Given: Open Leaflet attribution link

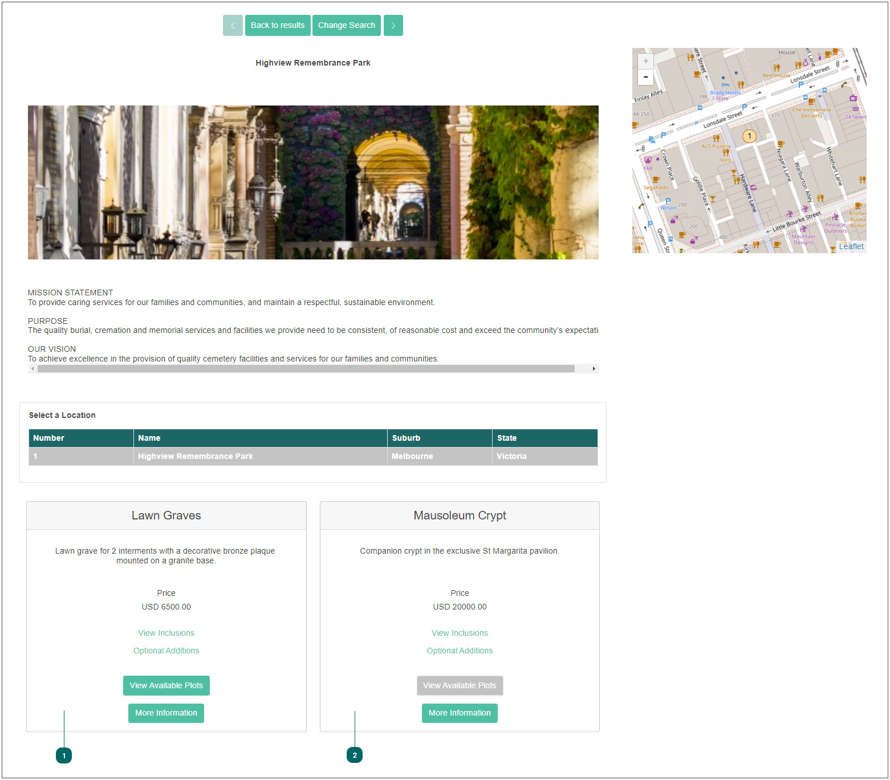Looking at the screenshot, I should point(851,246).
